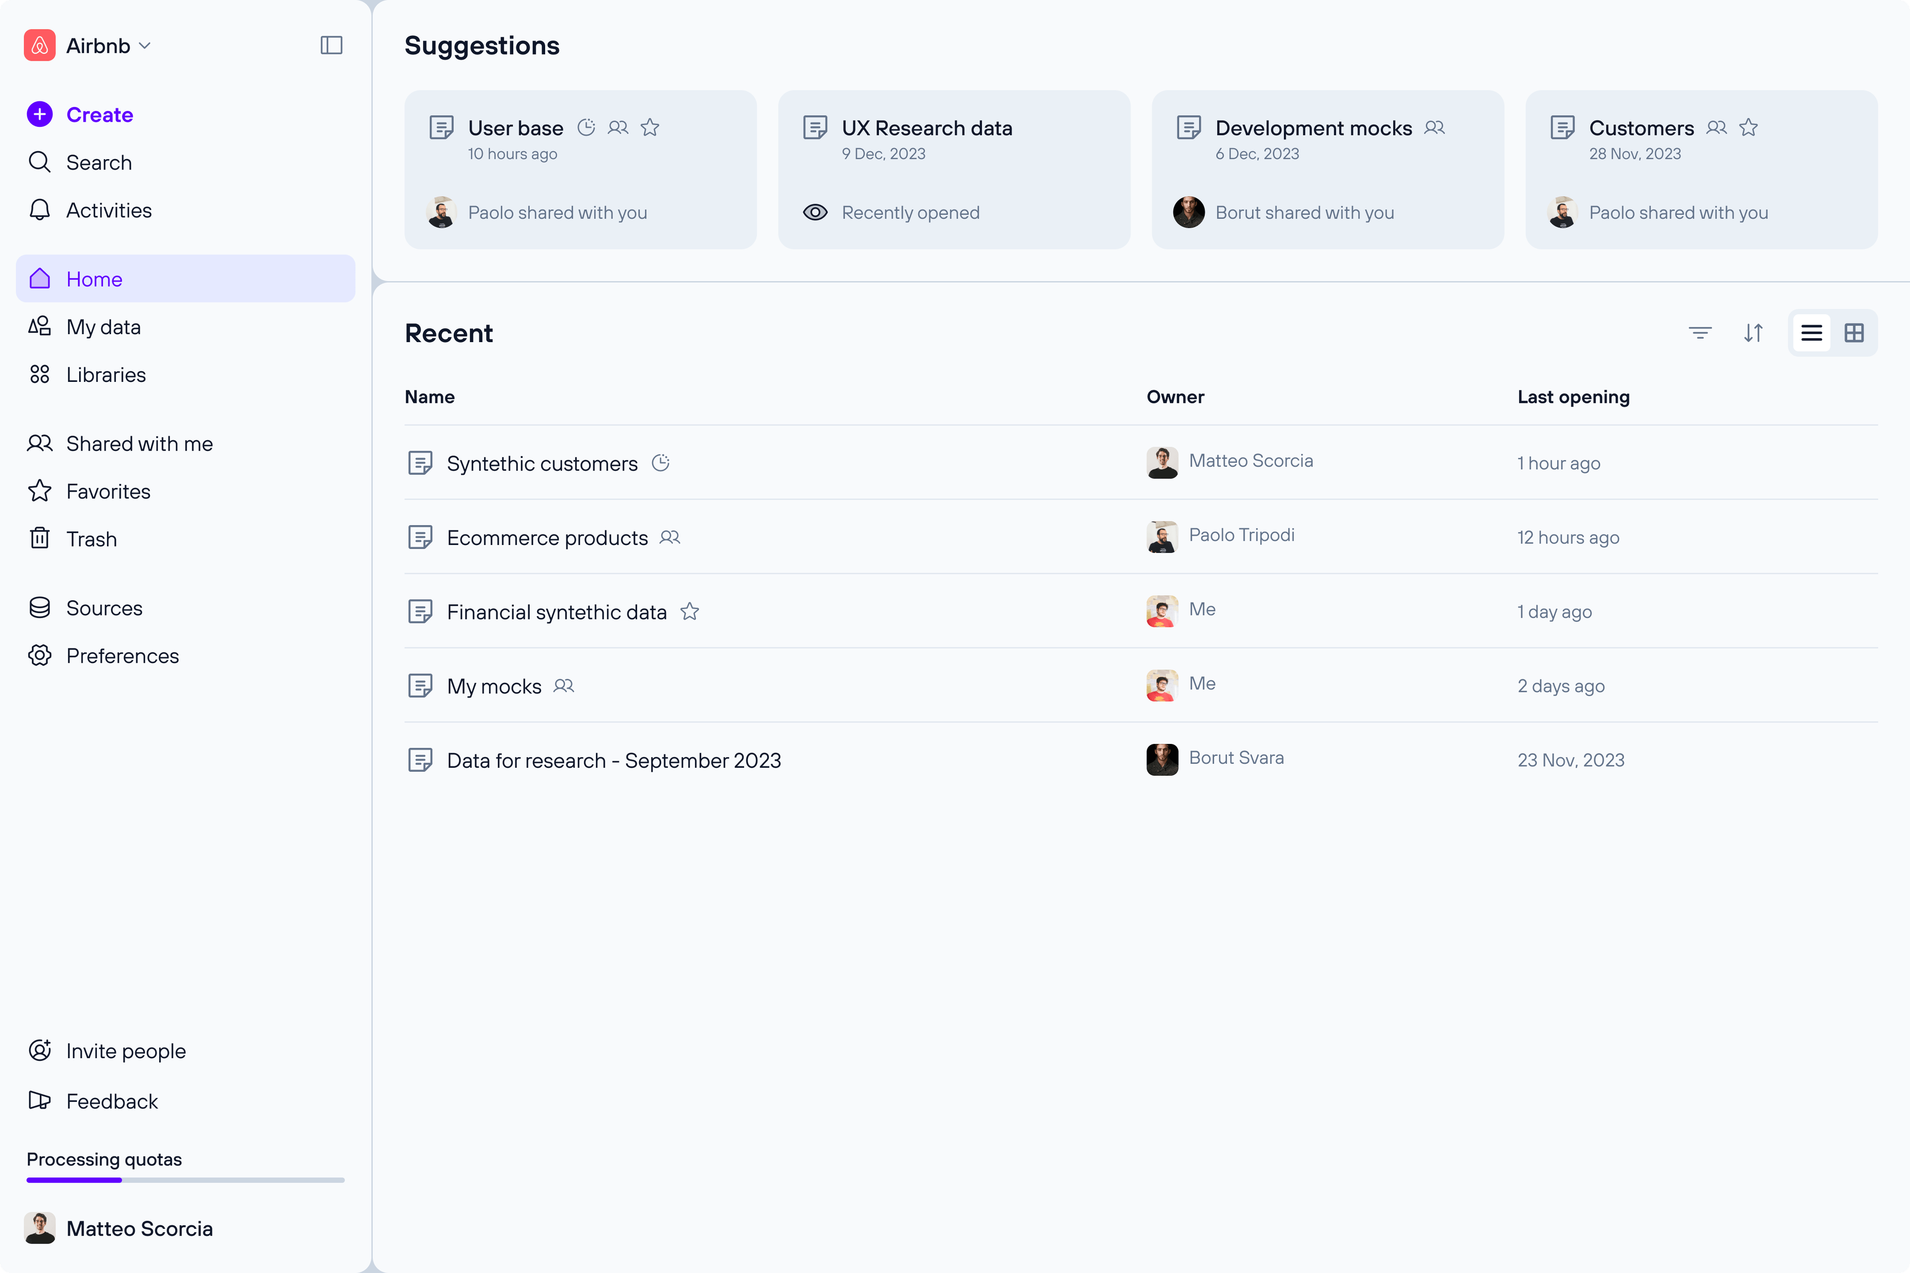Open Preferences gear item
The image size is (1910, 1273).
click(122, 656)
